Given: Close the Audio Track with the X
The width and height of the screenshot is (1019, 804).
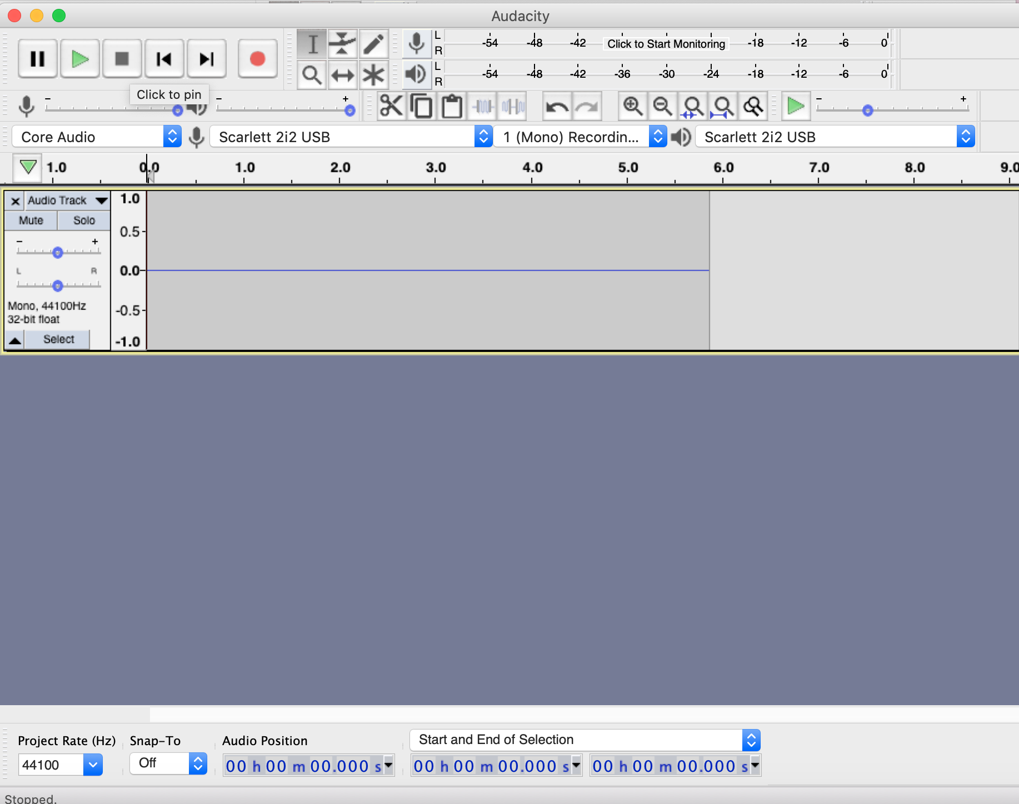Looking at the screenshot, I should point(15,201).
